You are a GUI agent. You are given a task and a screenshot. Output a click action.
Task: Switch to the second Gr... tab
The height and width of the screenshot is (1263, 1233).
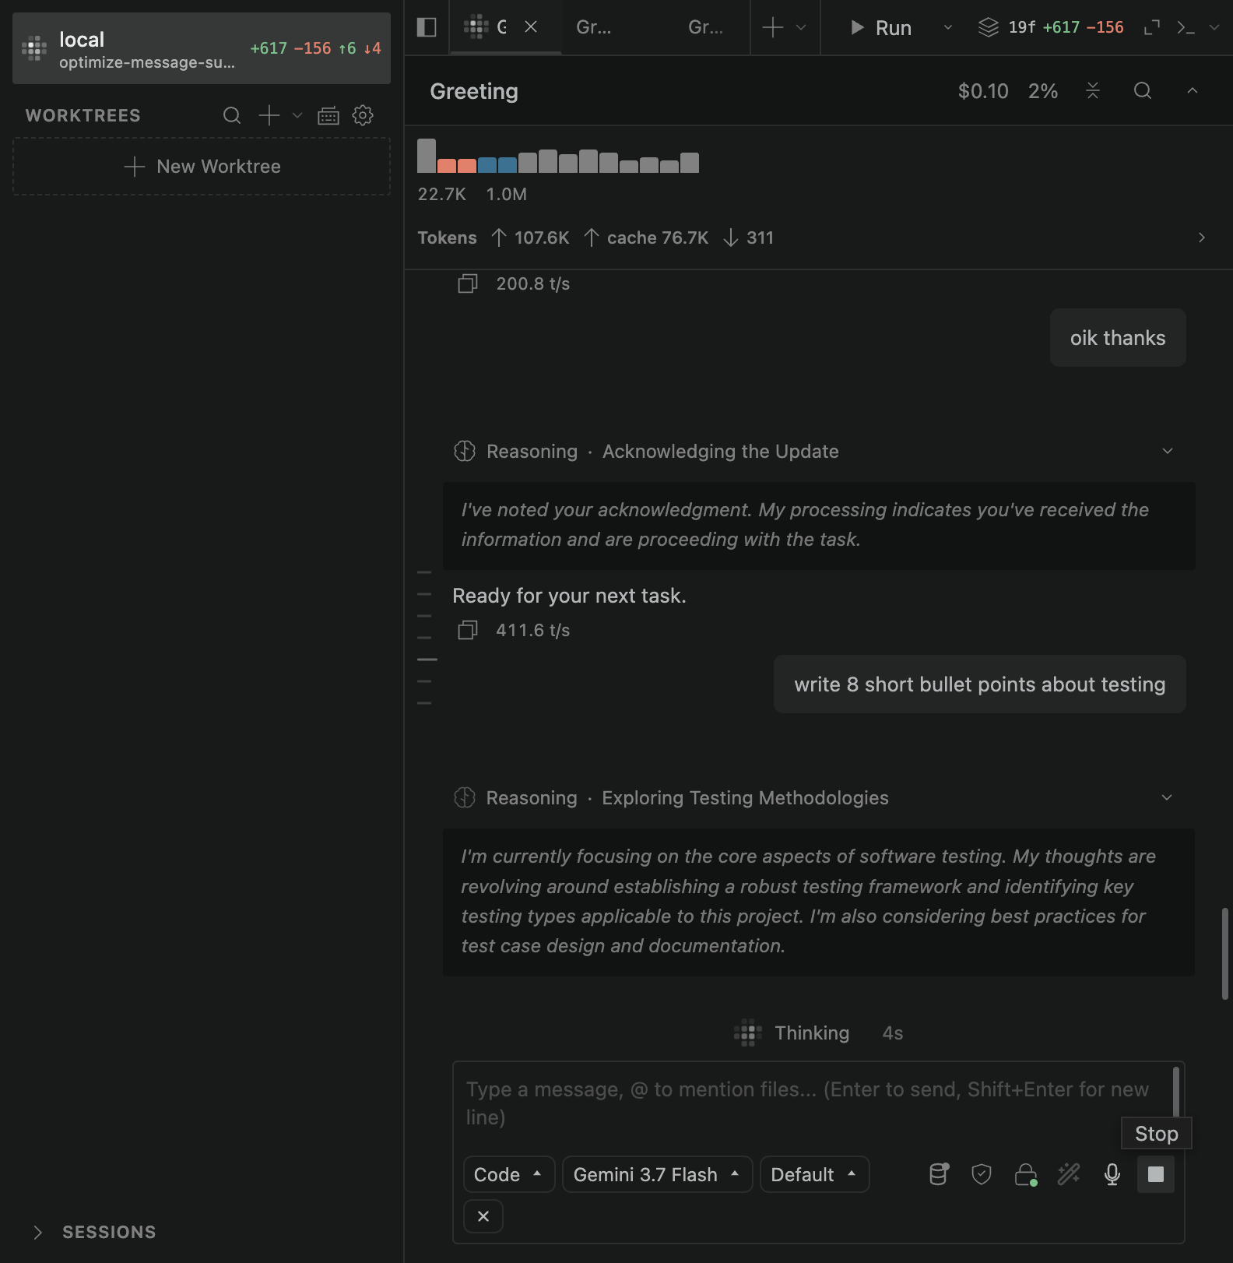click(x=594, y=27)
